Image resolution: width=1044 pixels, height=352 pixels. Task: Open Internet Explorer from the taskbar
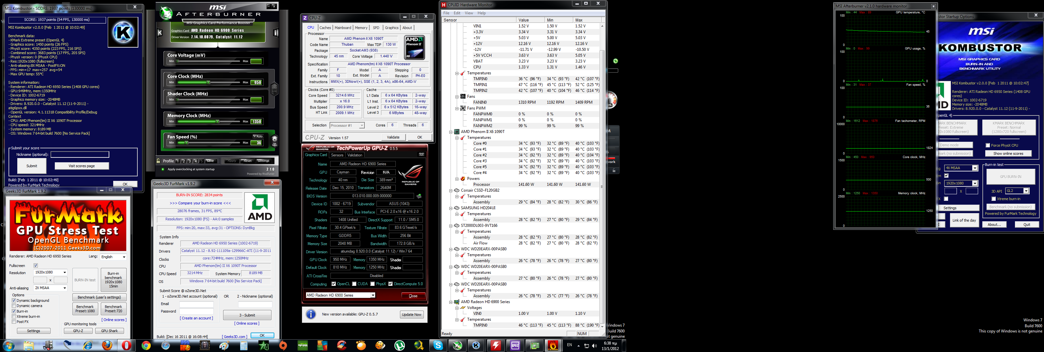coord(87,345)
